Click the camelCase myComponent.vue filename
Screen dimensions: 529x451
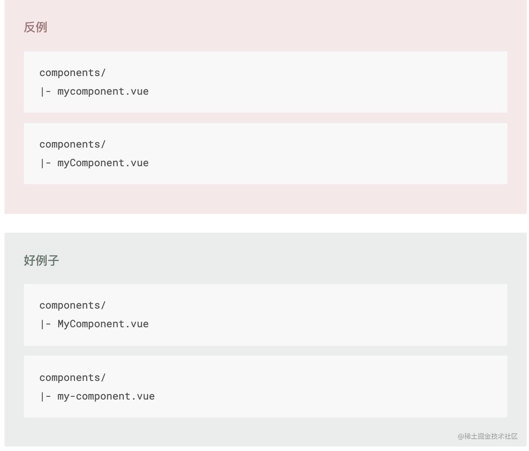[x=103, y=163]
